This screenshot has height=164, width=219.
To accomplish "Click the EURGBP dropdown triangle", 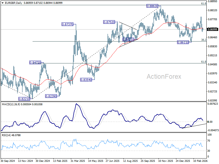I will click(x=3, y=3).
